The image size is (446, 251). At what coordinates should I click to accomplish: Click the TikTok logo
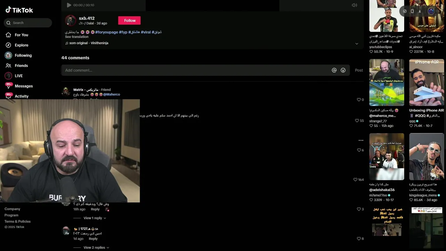pos(19,10)
